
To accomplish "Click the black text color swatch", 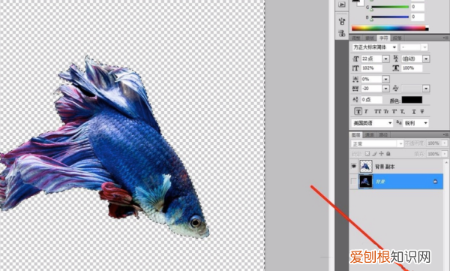I will [x=412, y=100].
